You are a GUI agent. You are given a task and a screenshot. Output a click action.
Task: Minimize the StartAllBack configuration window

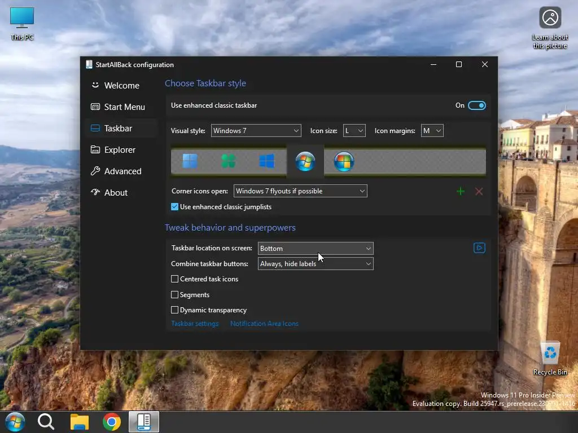433,64
